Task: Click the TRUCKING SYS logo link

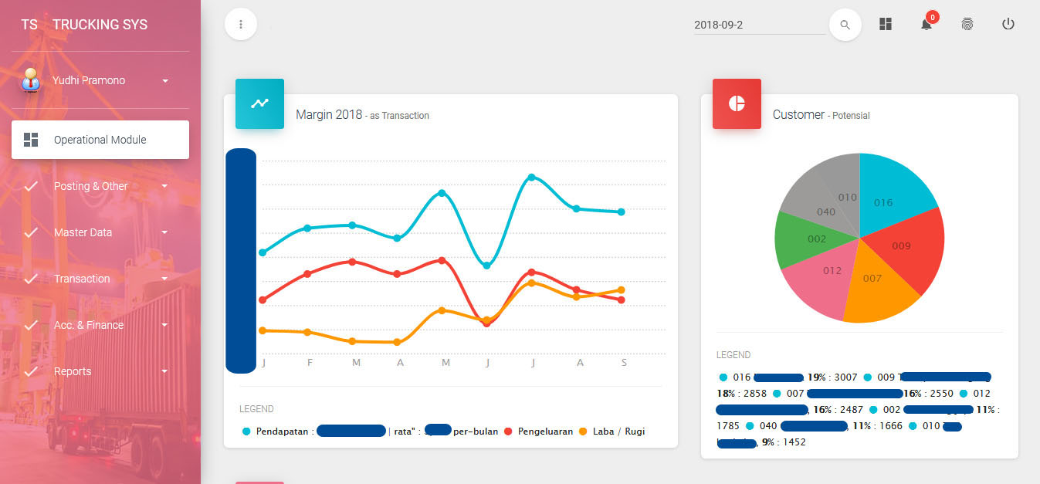Action: 100,25
